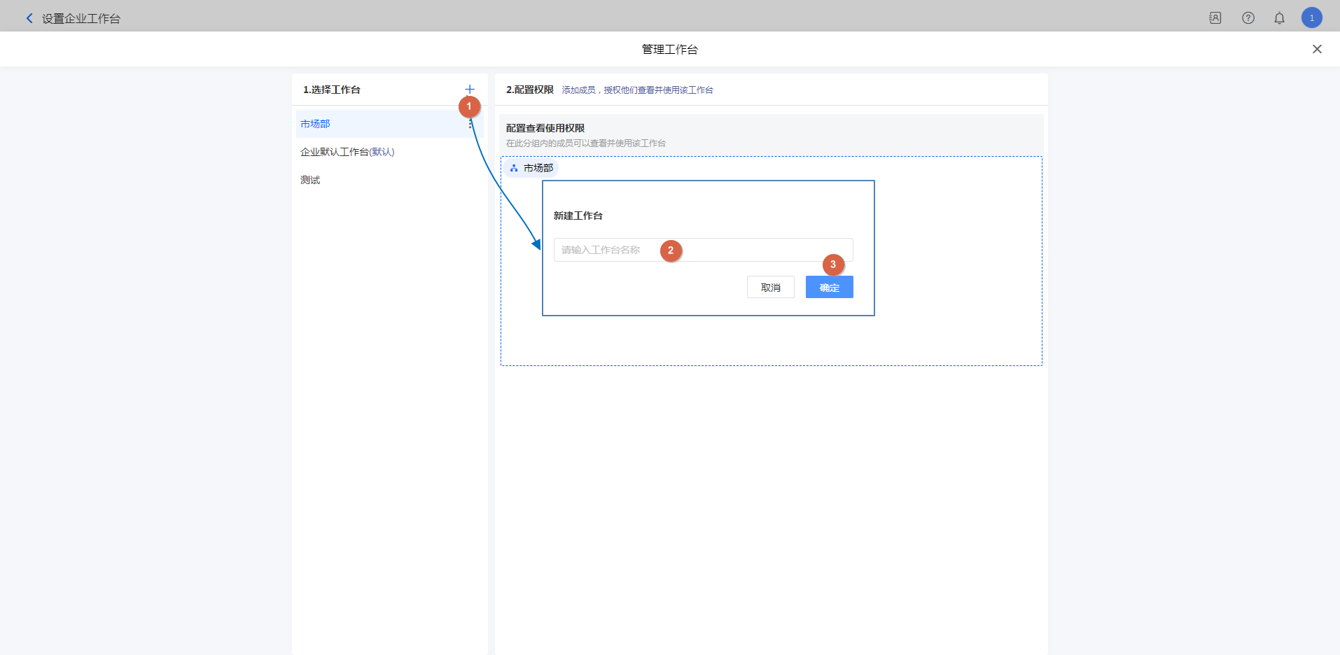Click the plus icon to add workbench

click(x=470, y=90)
